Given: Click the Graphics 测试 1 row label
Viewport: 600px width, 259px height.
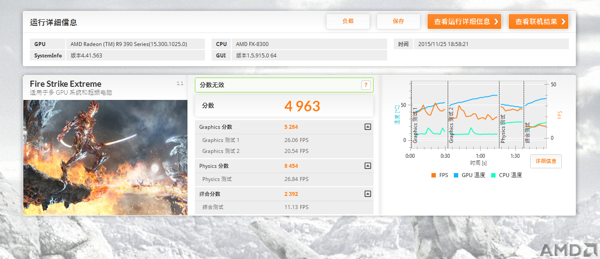Looking at the screenshot, I should [221, 140].
